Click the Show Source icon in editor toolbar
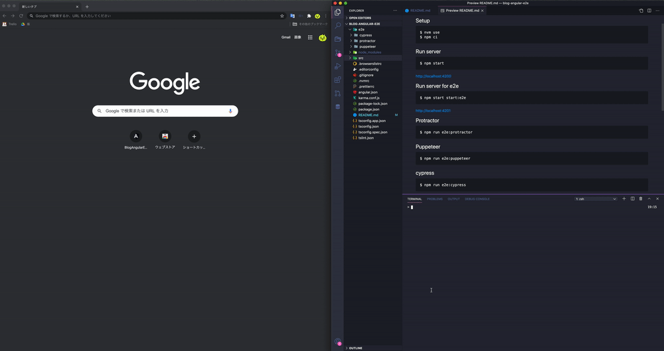Image resolution: width=664 pixels, height=351 pixels. pyautogui.click(x=641, y=11)
